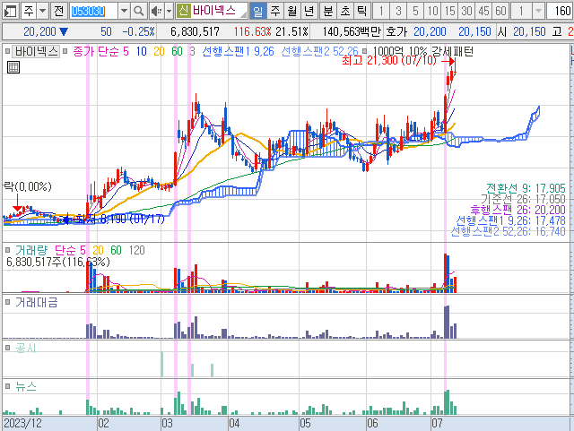
Task: Select the 주 weekly chart period tab
Action: [275, 12]
